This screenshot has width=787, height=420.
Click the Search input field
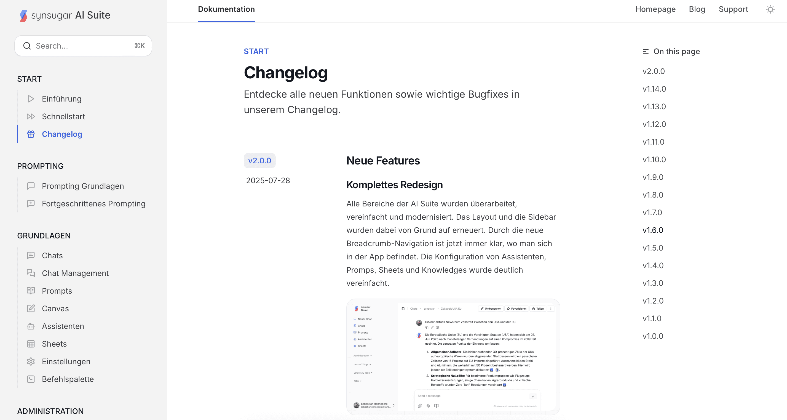(x=83, y=46)
